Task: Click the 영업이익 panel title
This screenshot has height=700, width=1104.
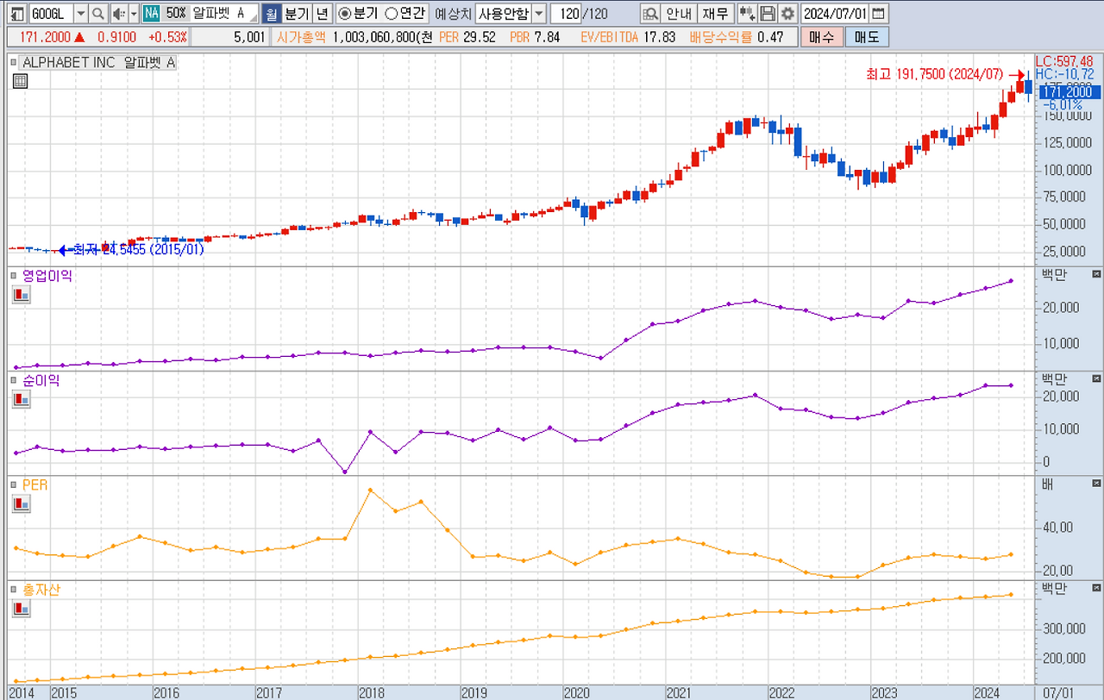Action: coord(47,276)
